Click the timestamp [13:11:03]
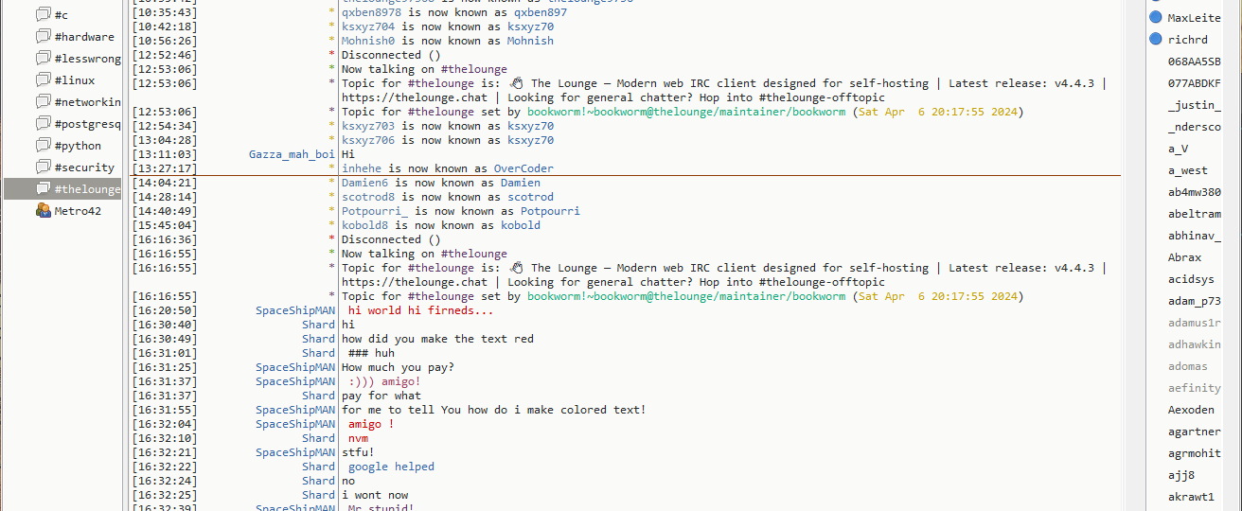This screenshot has width=1242, height=511. click(x=165, y=154)
